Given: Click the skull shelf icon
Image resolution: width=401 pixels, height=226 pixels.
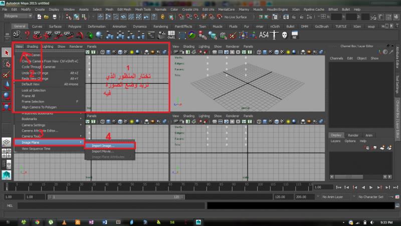Looking at the screenshot, I should (284, 35).
